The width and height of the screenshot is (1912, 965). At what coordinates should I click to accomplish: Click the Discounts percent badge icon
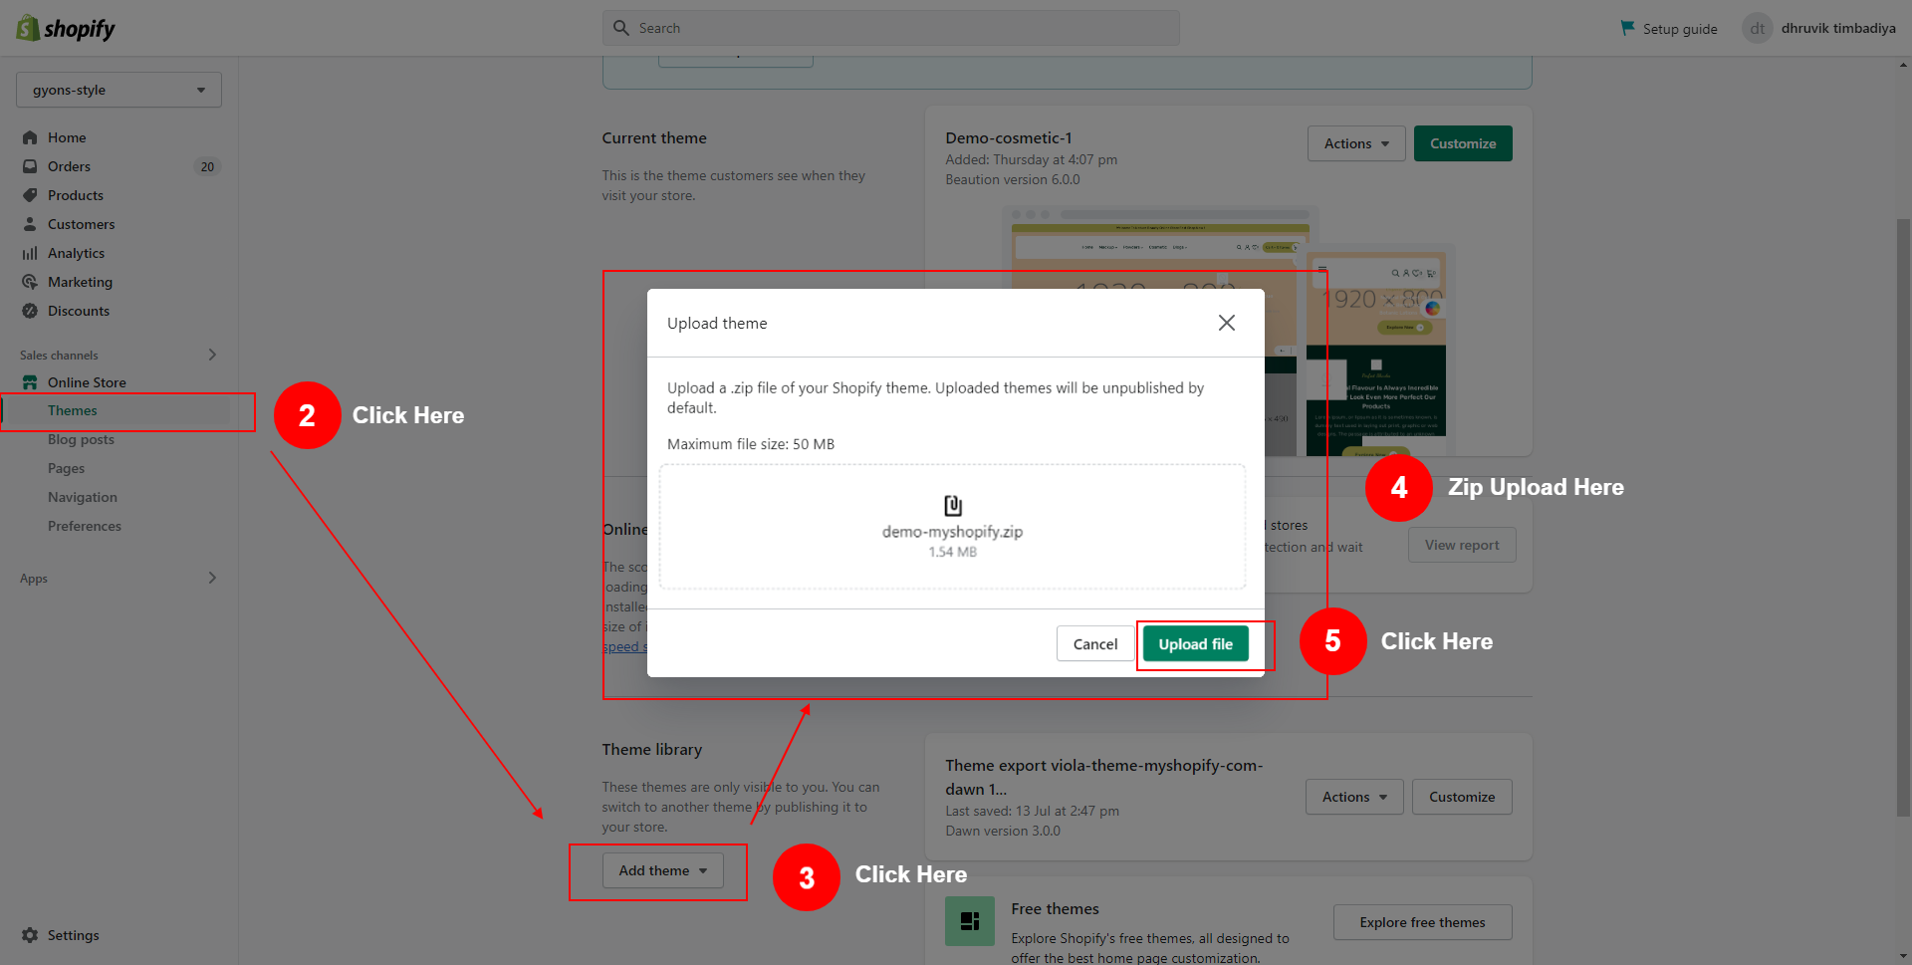click(30, 311)
